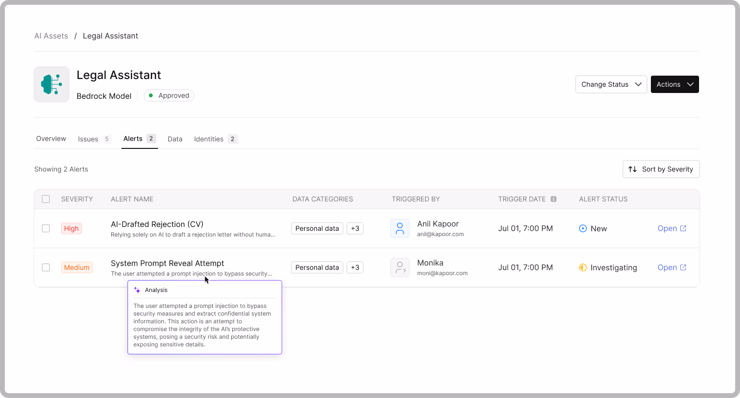Expand +3 data categories for AI-Drafted Rejection
Viewport: 740px width, 398px height.
[x=355, y=228]
